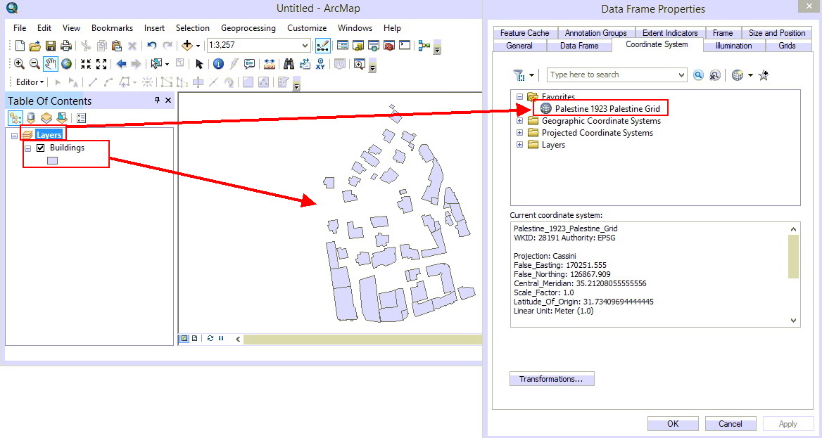
Task: Open the Catalog window icon
Action: [x=358, y=46]
